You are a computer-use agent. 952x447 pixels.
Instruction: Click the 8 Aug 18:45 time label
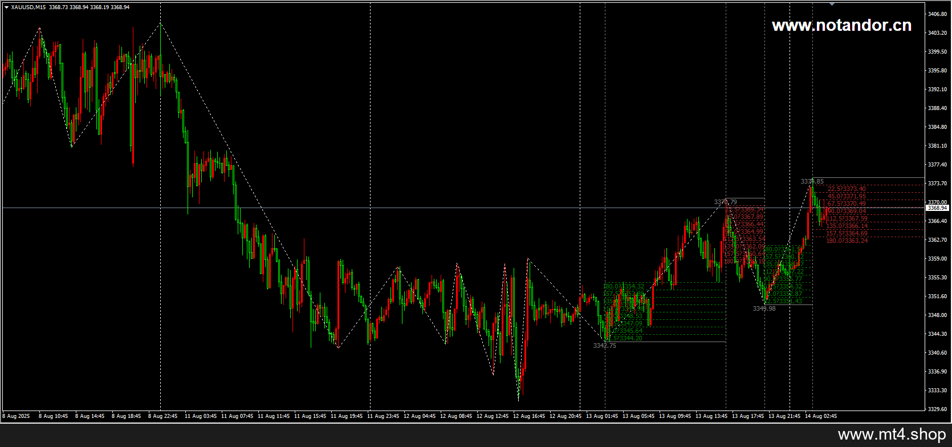[127, 416]
